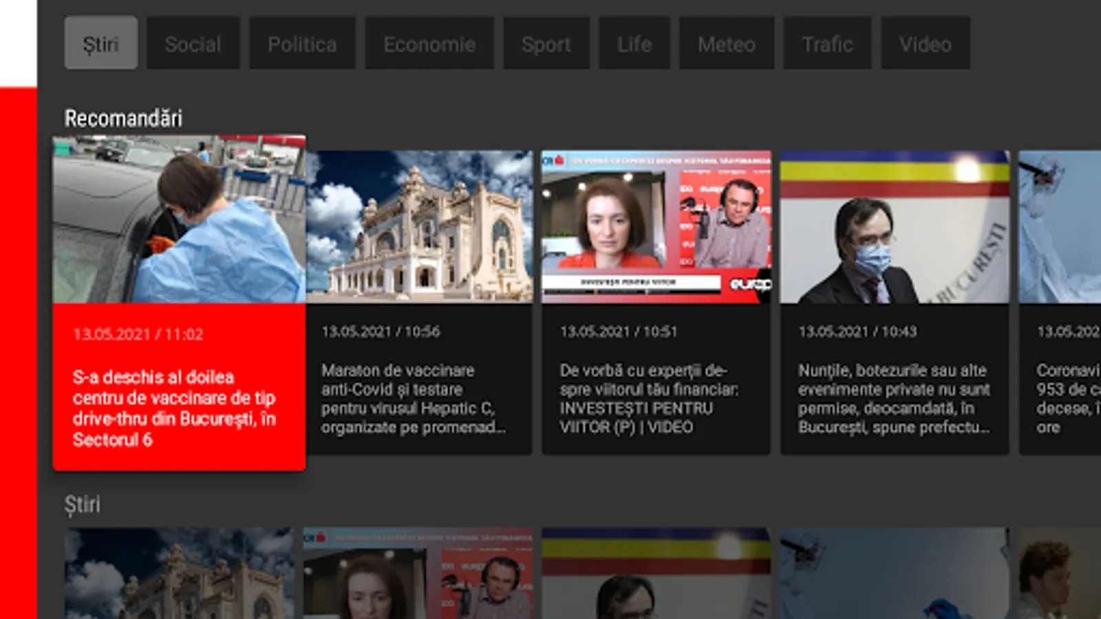Click the Știri section heading below Recomandări

(83, 504)
